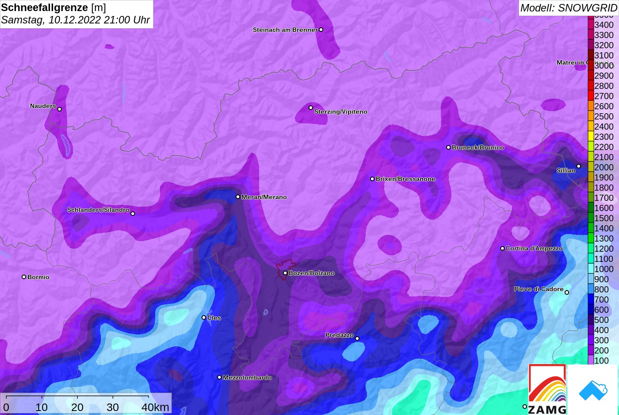Click the Meran/Merano marker dot

click(x=238, y=197)
